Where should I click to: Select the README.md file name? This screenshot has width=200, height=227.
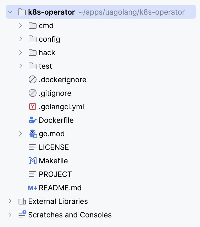(60, 188)
